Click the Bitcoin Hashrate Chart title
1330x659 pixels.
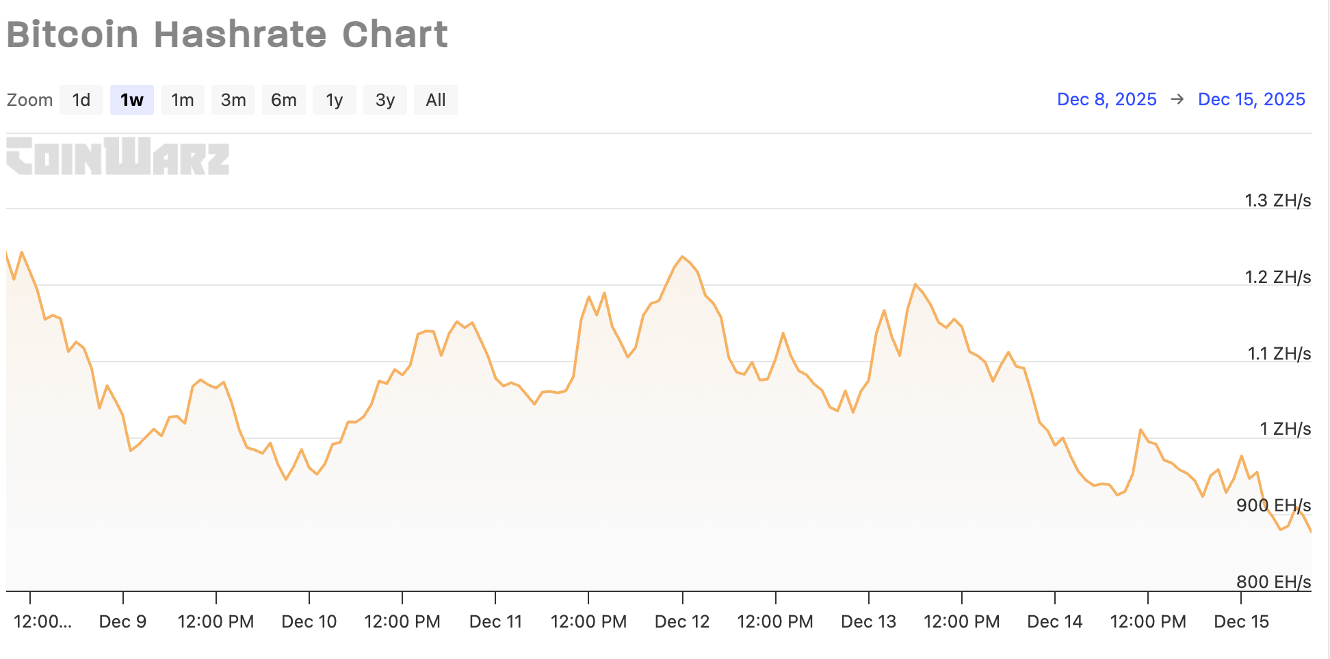coord(227,34)
